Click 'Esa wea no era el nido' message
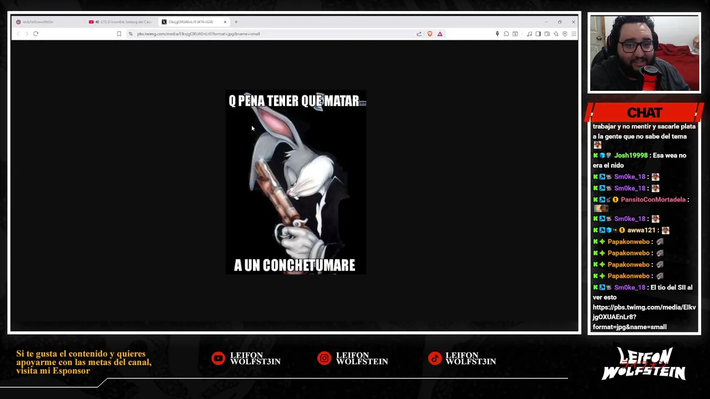The image size is (710, 399). pos(639,161)
